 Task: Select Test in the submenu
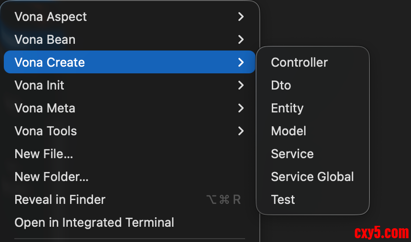tap(283, 200)
